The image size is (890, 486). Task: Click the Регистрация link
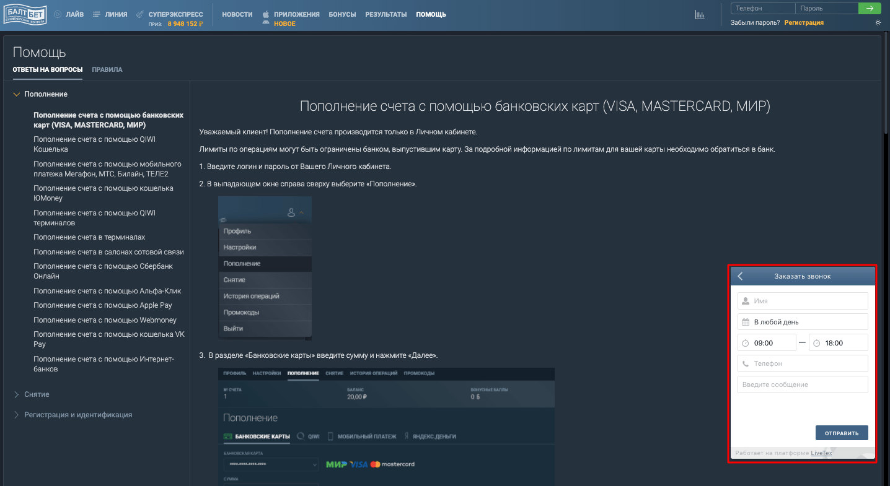tap(804, 22)
